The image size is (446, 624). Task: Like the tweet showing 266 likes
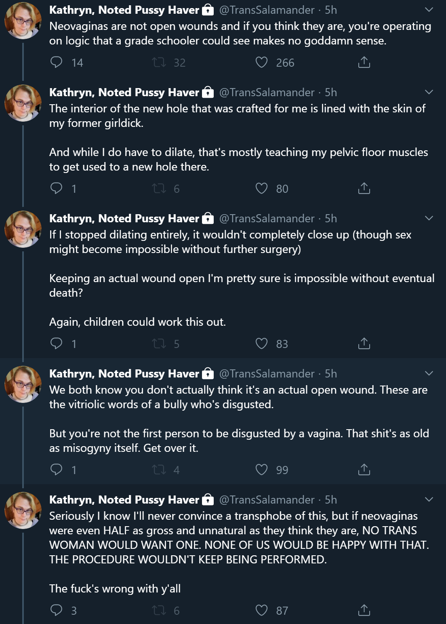[x=262, y=62]
